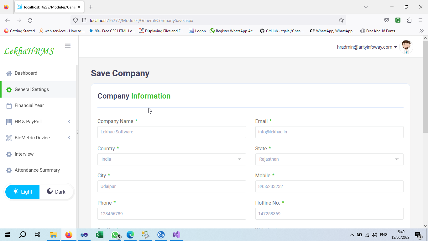Click the Attendance Summary gear icon
428x241 pixels.
[x=9, y=170]
